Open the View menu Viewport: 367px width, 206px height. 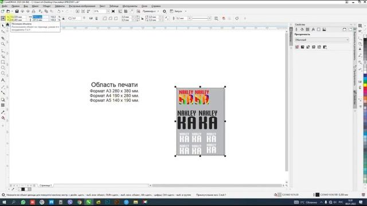26,6
